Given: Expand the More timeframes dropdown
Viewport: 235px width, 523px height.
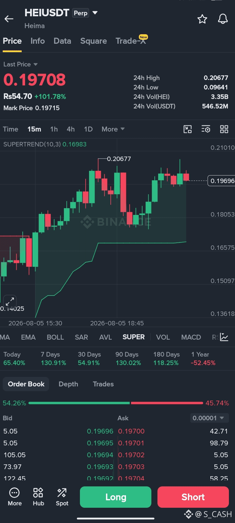Looking at the screenshot, I should pyautogui.click(x=113, y=129).
